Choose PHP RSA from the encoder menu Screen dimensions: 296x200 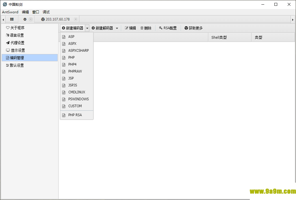[77, 115]
